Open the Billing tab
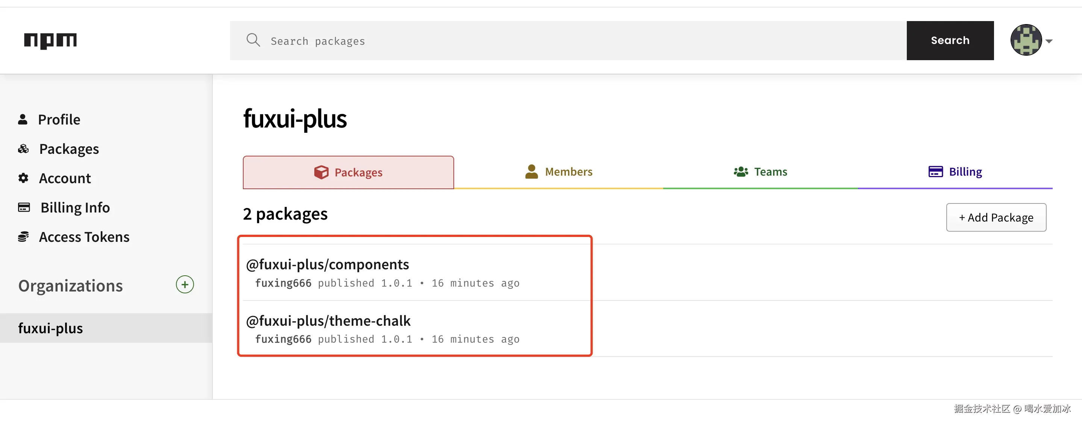This screenshot has width=1082, height=425. 955,172
